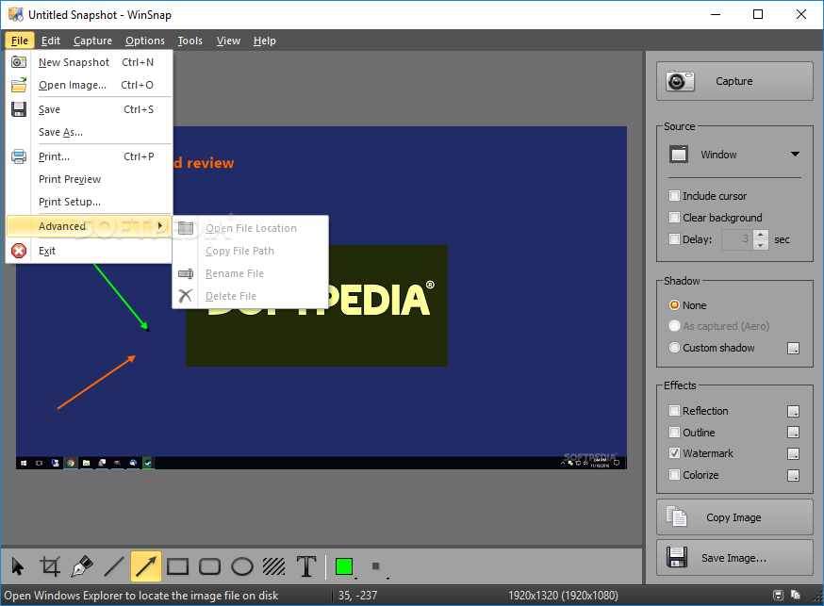
Task: Select the pointer selection tool
Action: (18, 566)
